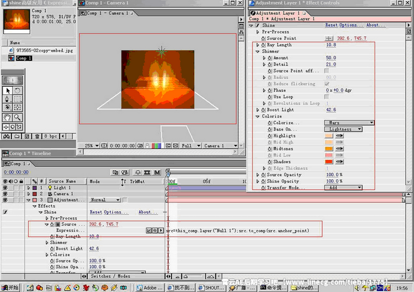
Task: Activate the Zoom magnifier tool
Action: click(18, 117)
